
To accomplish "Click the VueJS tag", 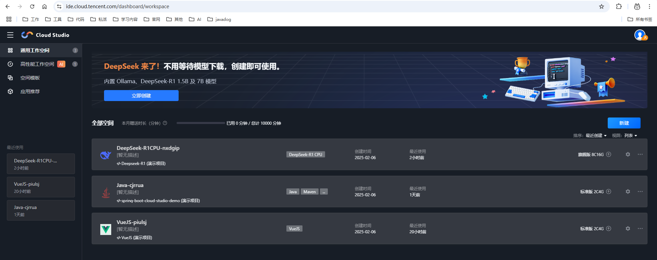I will pyautogui.click(x=294, y=229).
